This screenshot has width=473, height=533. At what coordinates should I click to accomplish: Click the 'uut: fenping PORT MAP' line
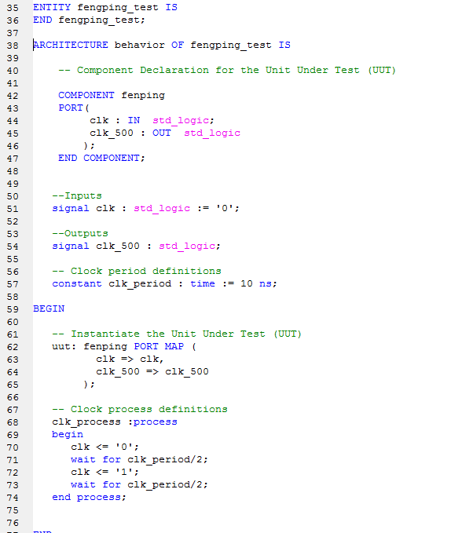[x=123, y=346]
